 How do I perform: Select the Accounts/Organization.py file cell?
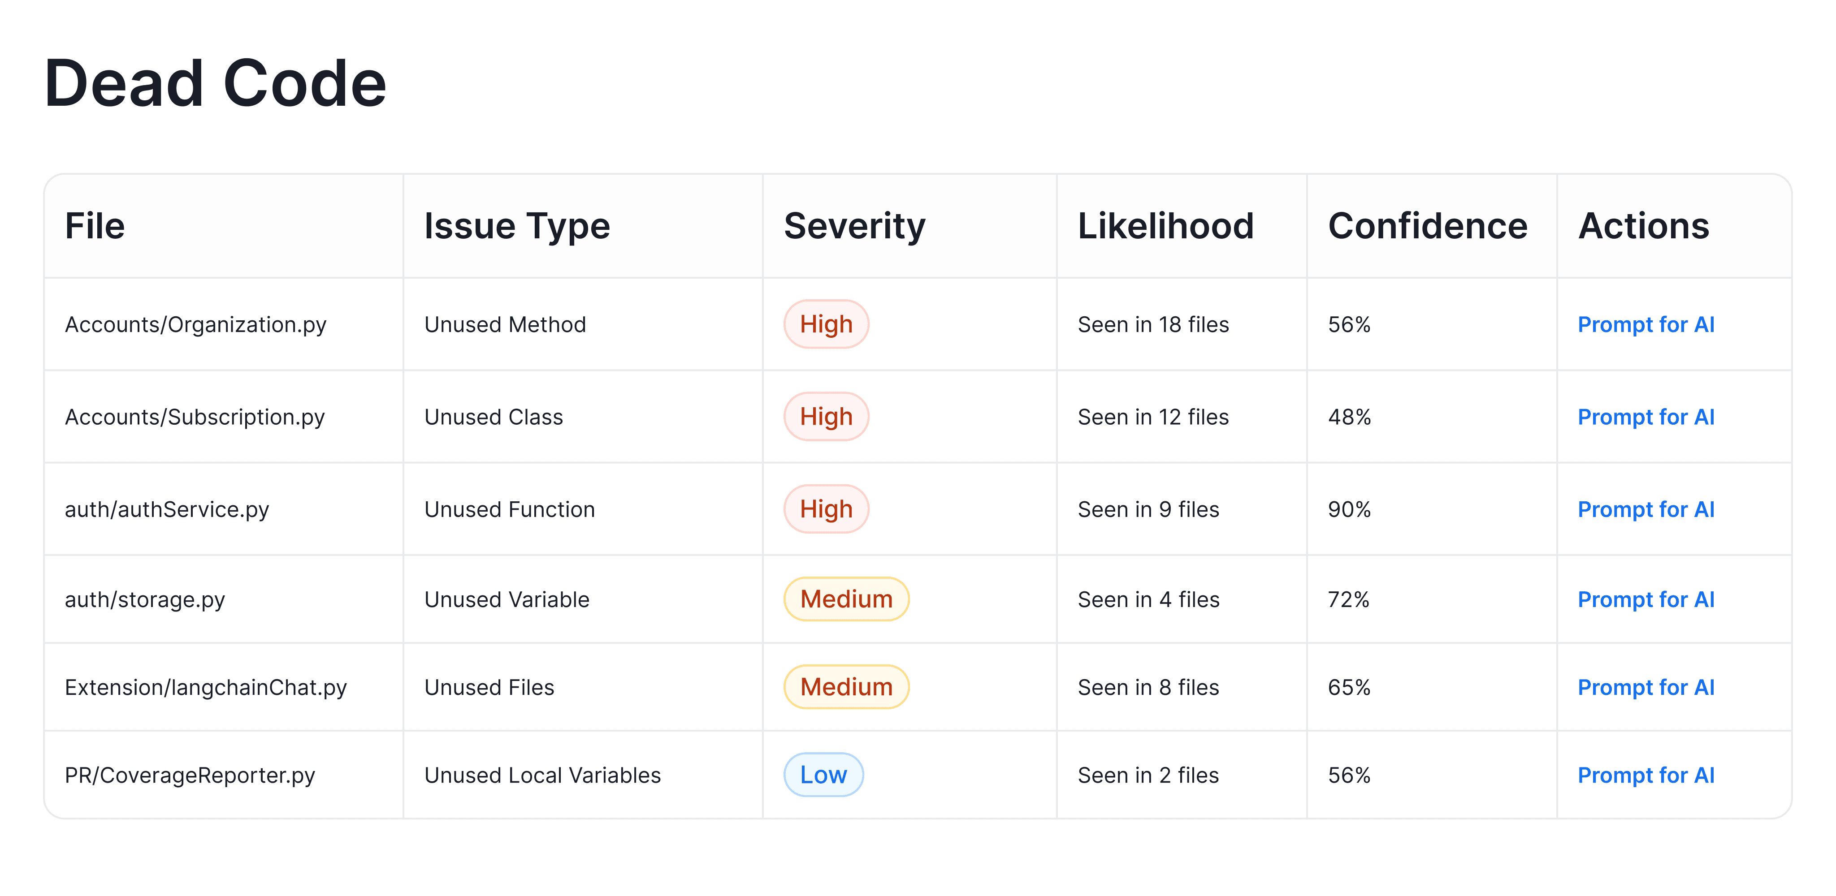pos(195,325)
